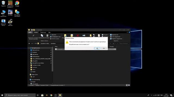Select the Recycle Bin desktop icon
Image resolution: width=174 pixels, height=97 pixels.
[x=3, y=4]
